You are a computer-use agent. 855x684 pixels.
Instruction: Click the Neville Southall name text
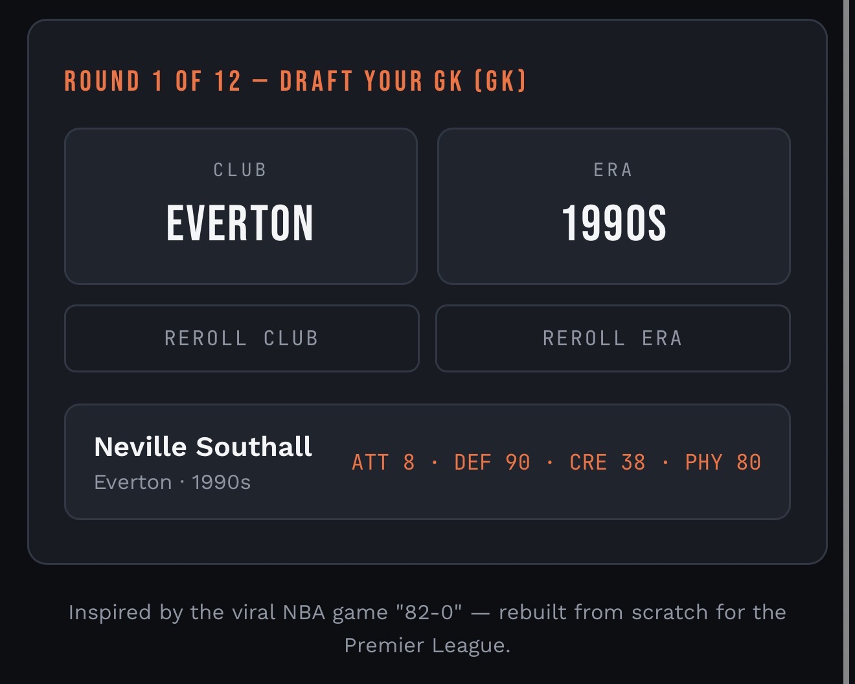point(203,447)
